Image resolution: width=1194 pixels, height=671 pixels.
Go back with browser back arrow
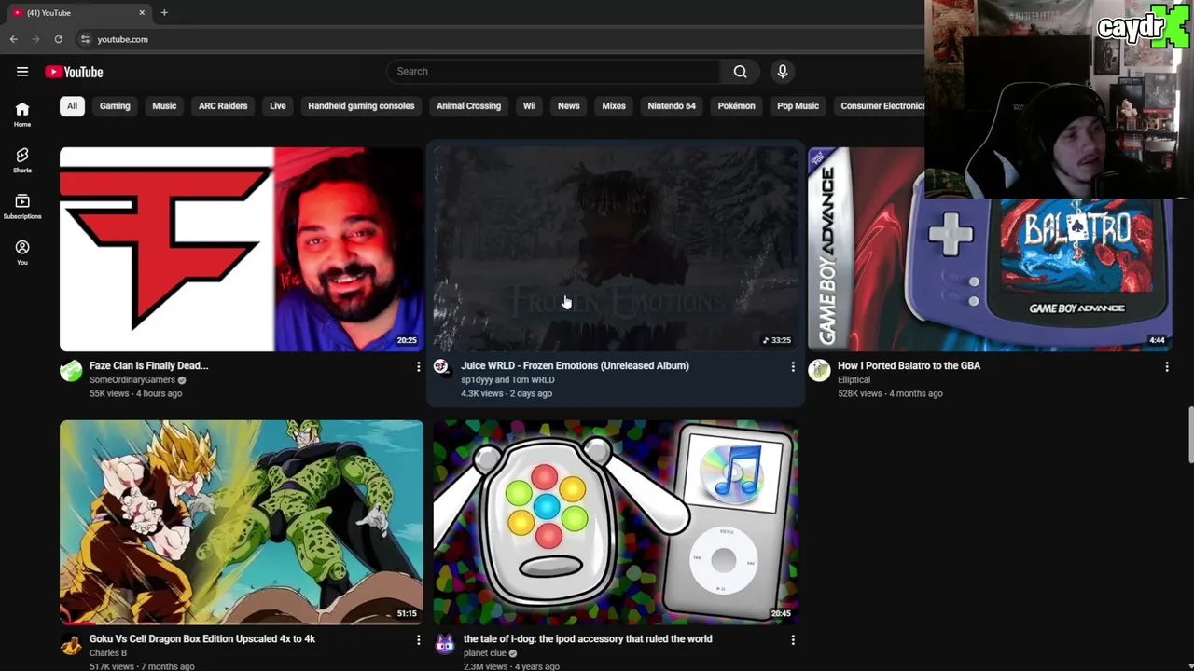pyautogui.click(x=13, y=39)
